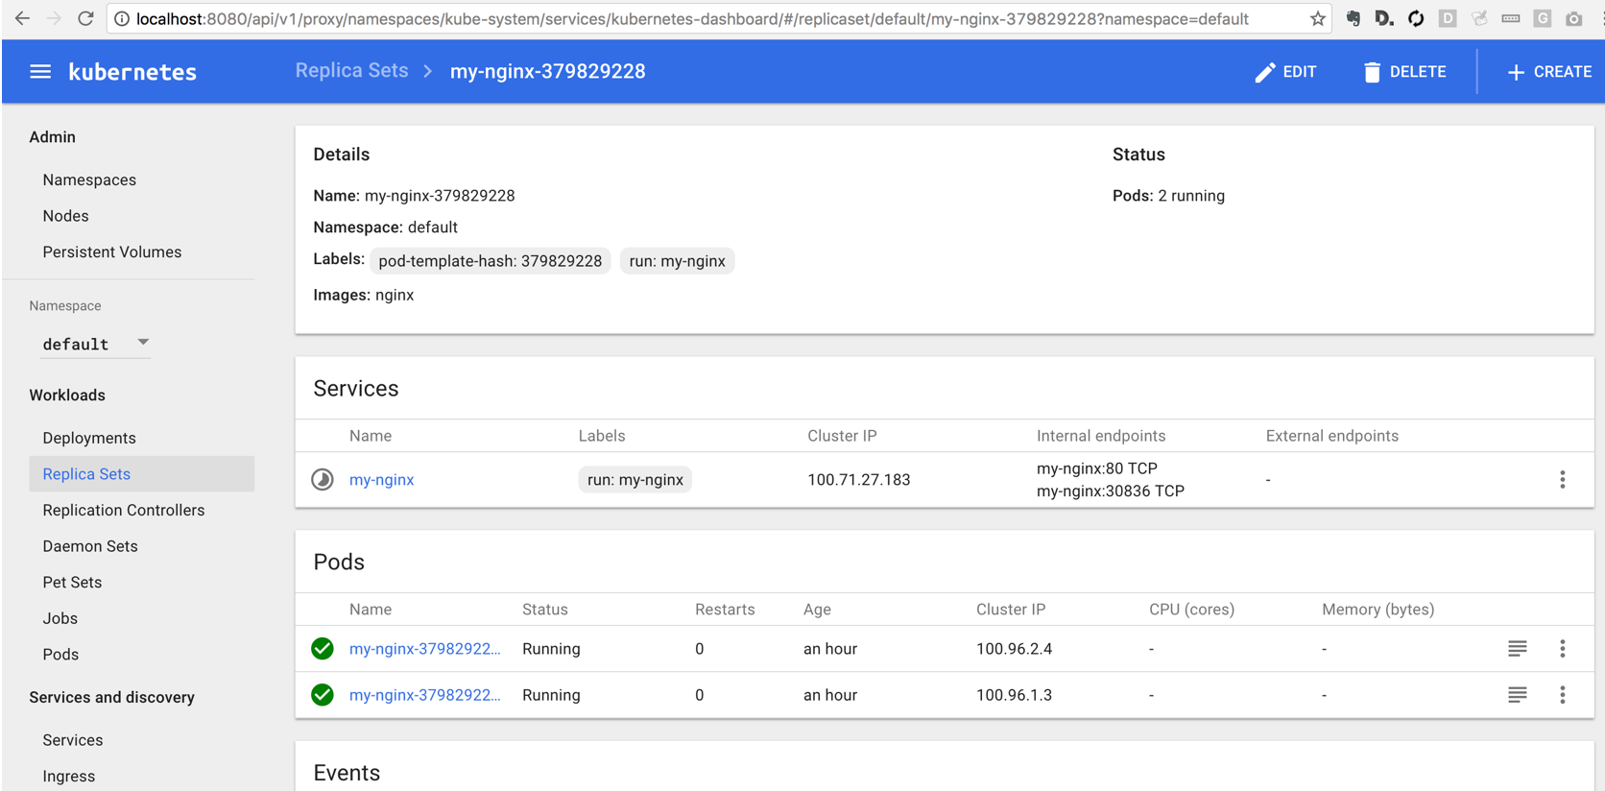Open the Evernote extension icon
Viewport: 1605px width, 791px height.
click(1353, 18)
